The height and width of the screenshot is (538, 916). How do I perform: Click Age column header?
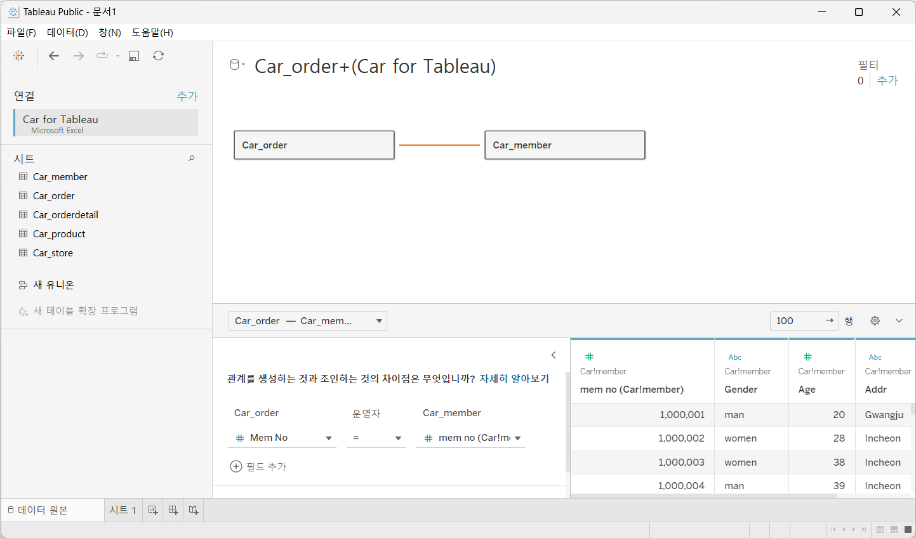807,390
